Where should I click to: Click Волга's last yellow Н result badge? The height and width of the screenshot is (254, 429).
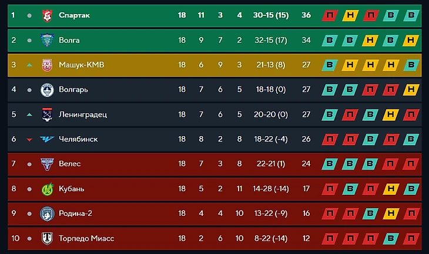click(x=411, y=40)
